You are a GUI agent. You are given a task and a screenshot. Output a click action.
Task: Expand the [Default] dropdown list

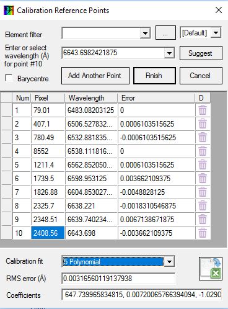click(216, 33)
